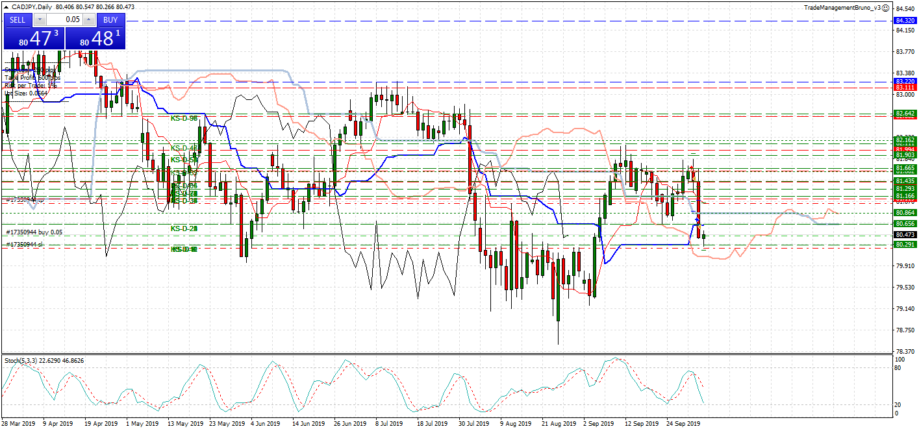Click the TradeManagementBruno_v3 expert advisor label
This screenshot has height=431, width=919.
coord(841,7)
